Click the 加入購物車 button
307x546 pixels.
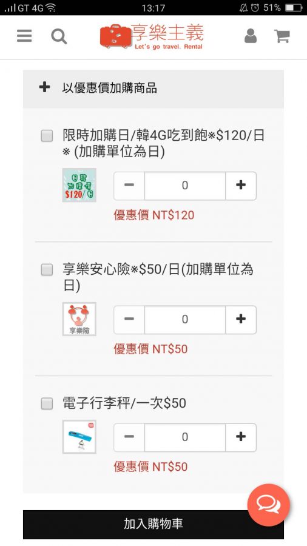pyautogui.click(x=153, y=524)
